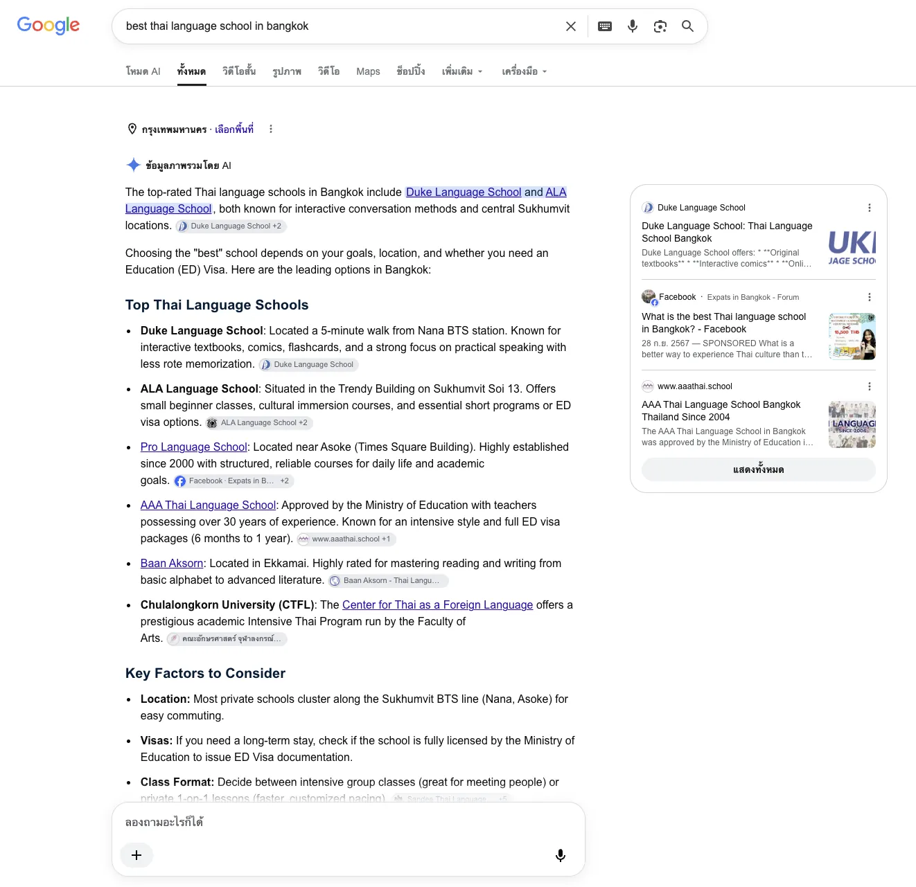Screen dimensions: 916x887
Task: Open the inline Duke Language School source chip
Action: 308,364
